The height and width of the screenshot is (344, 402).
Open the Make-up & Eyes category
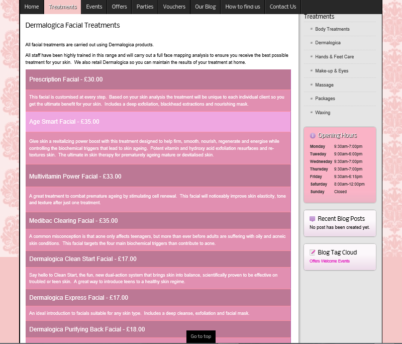click(332, 71)
